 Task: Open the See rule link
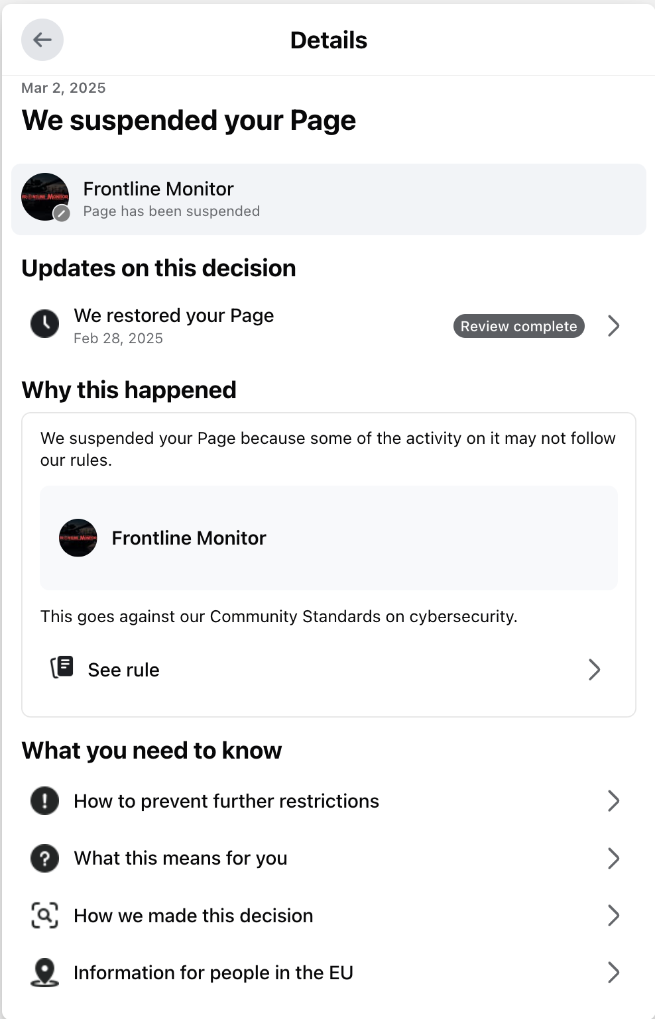pos(124,670)
